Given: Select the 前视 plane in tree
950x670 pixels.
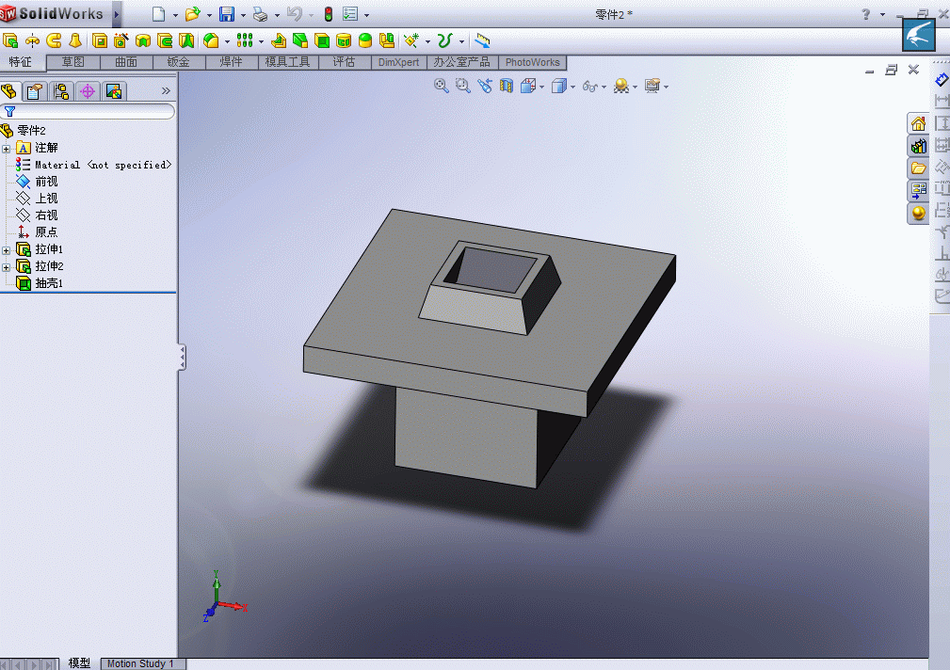Looking at the screenshot, I should click(38, 181).
